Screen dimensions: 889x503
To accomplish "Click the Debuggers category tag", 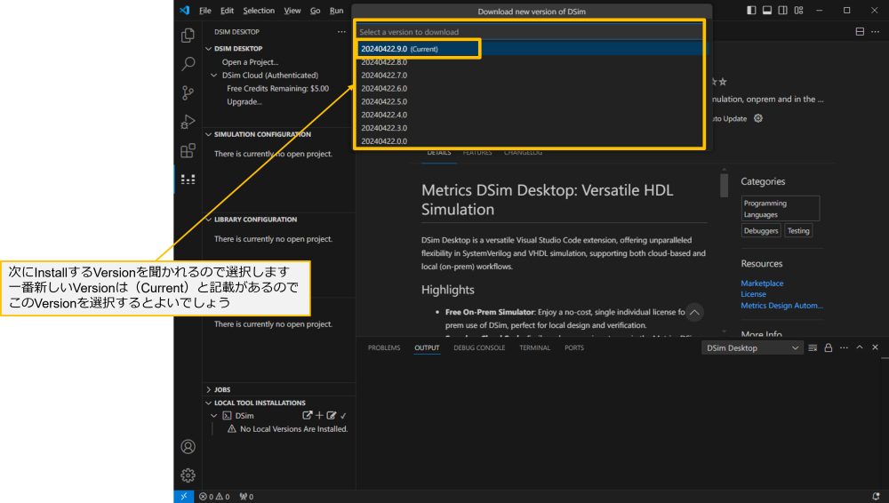I will pos(761,231).
